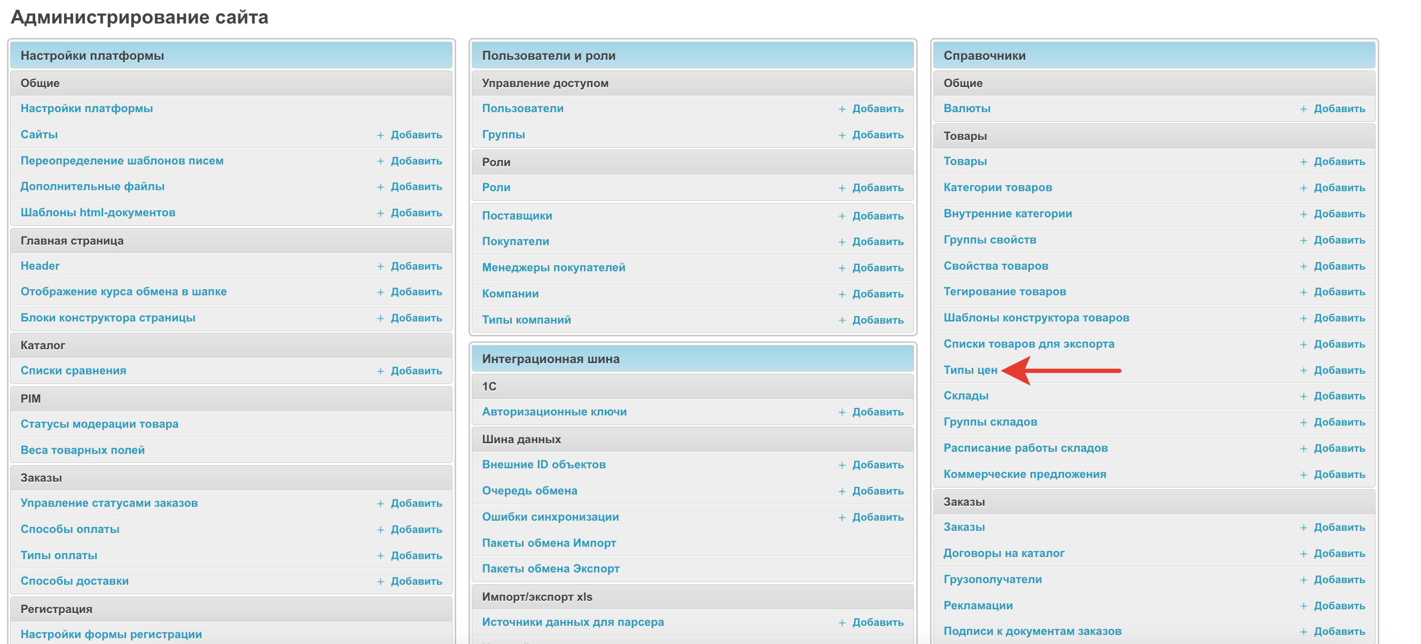
Task: Click plus icon beside Header row
Action: coord(380,266)
